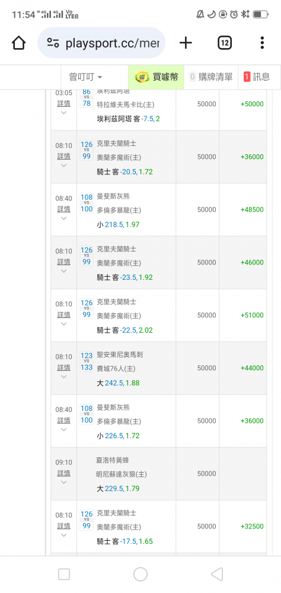This screenshot has width=281, height=593.
Task: Expand details chevron under 08:10 騎士 -20.5 row
Action: tap(63, 165)
